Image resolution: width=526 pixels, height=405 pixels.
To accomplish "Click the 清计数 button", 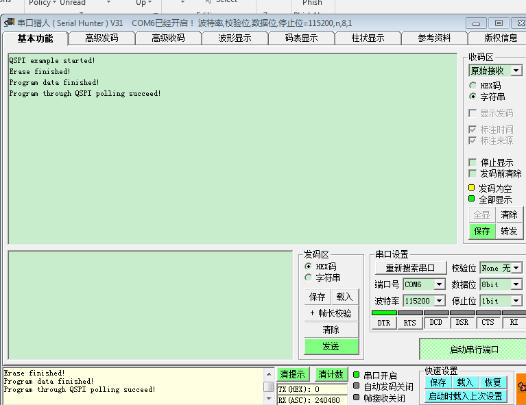I will tap(331, 374).
